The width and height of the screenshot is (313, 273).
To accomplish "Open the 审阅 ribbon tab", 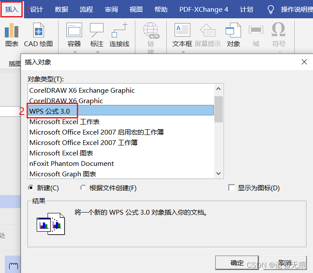I will tap(111, 9).
